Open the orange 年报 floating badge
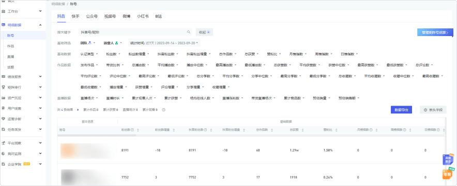The width and height of the screenshot is (457, 186). (x=448, y=174)
